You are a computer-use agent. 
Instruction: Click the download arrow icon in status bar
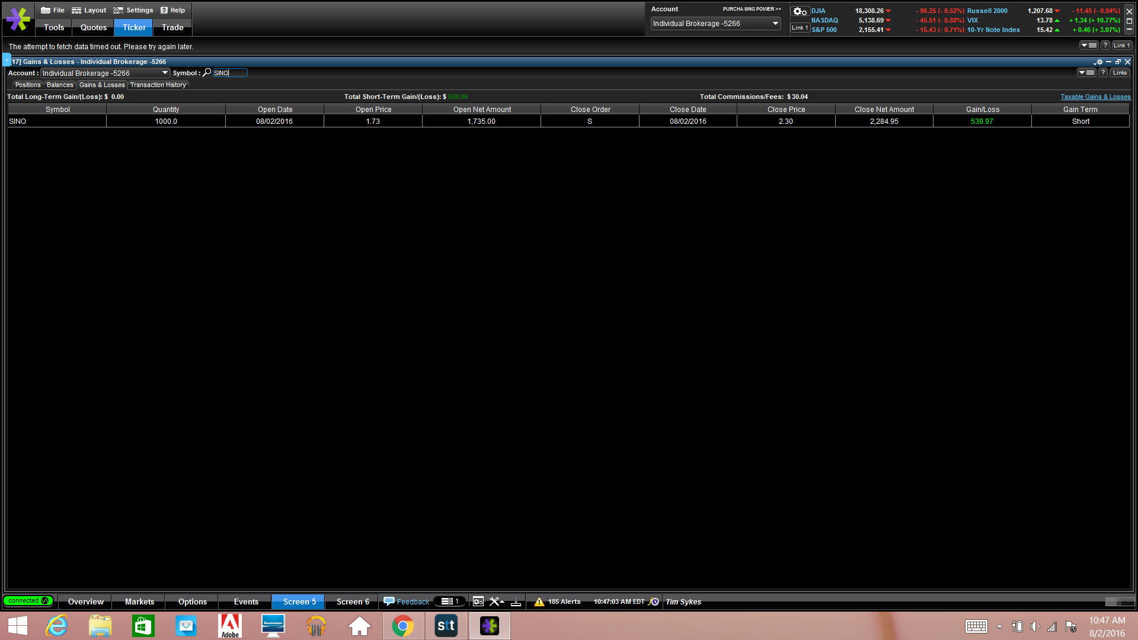(516, 601)
